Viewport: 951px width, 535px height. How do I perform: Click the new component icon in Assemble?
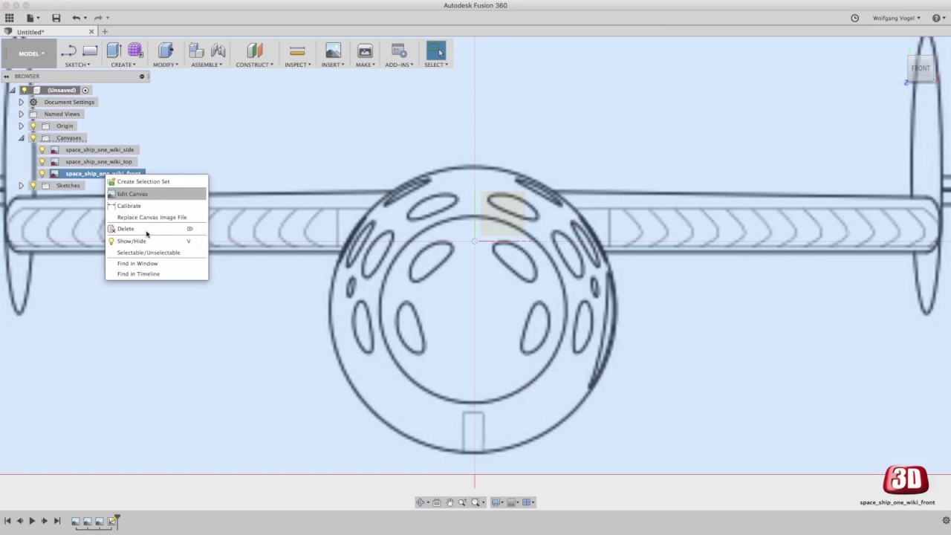(x=196, y=51)
